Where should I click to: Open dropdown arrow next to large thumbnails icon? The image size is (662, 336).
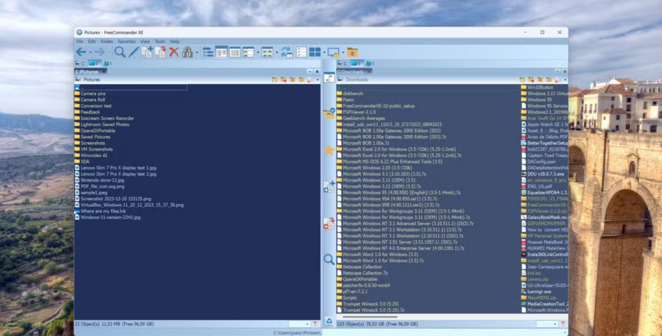[x=277, y=52]
